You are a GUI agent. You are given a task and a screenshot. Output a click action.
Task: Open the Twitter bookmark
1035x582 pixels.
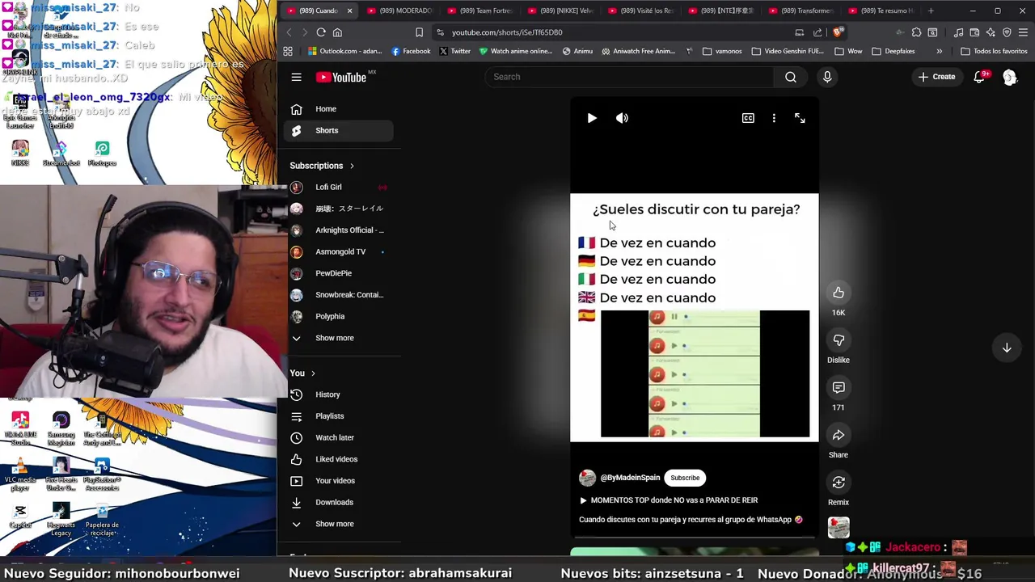[455, 51]
